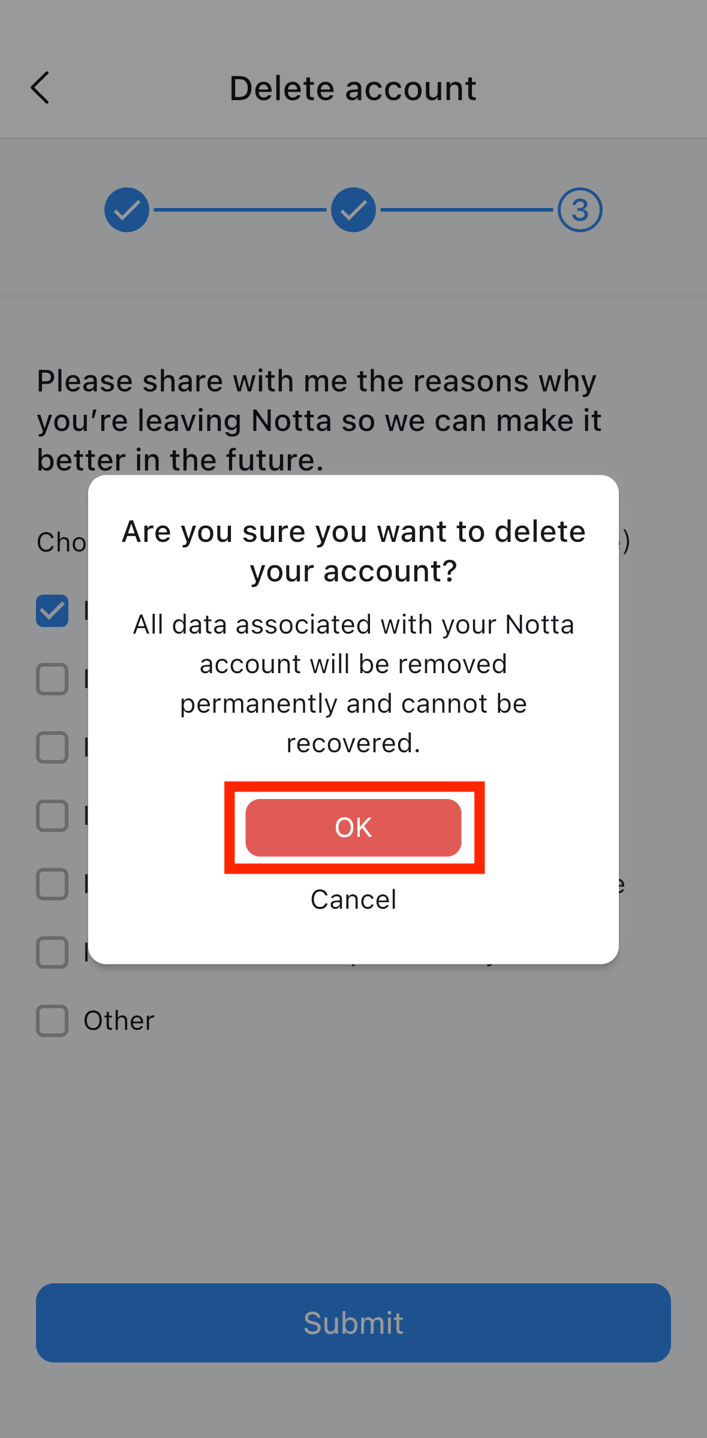
Task: Select the step 1 completed checkmark indicator
Action: coord(126,209)
